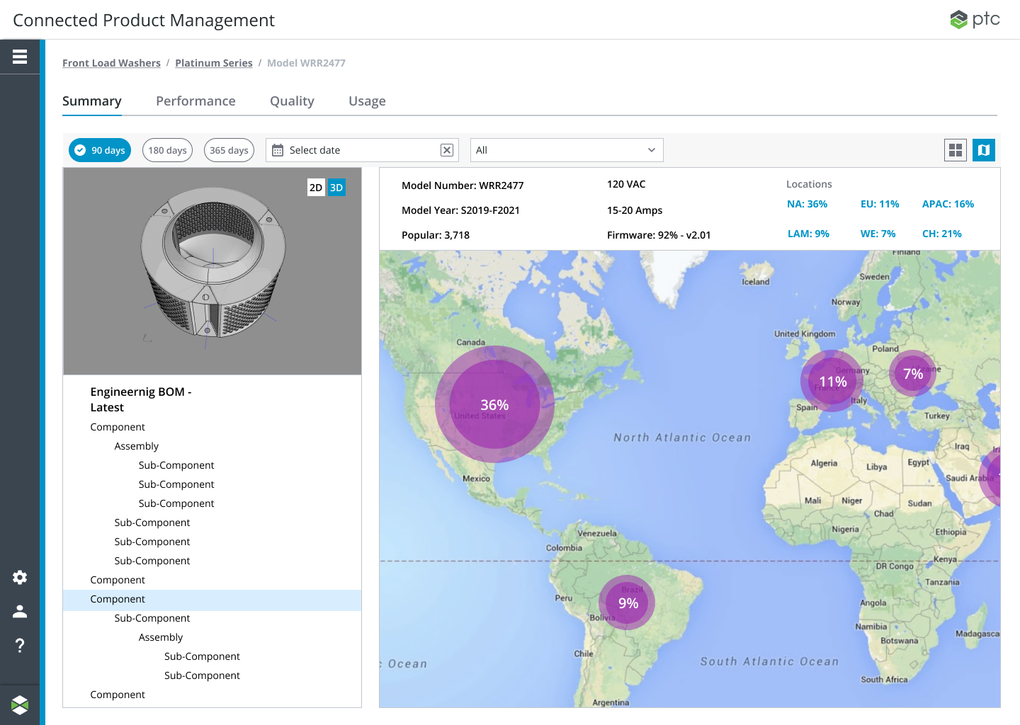Open the hamburger menu in sidebar
The height and width of the screenshot is (725, 1020).
(x=20, y=57)
